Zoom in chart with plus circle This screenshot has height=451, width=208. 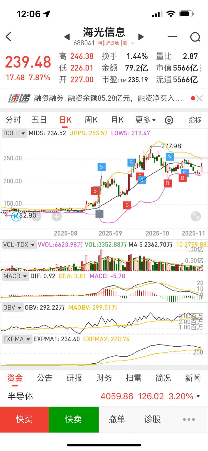coord(57,216)
